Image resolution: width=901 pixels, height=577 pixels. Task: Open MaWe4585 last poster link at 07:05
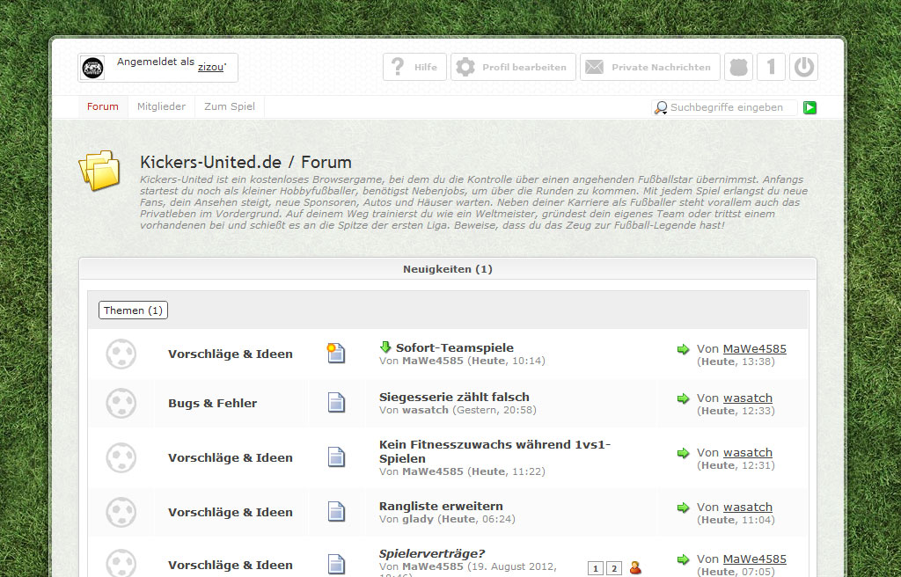click(x=754, y=559)
